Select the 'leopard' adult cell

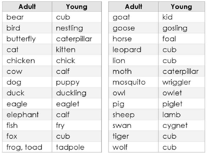133,49
